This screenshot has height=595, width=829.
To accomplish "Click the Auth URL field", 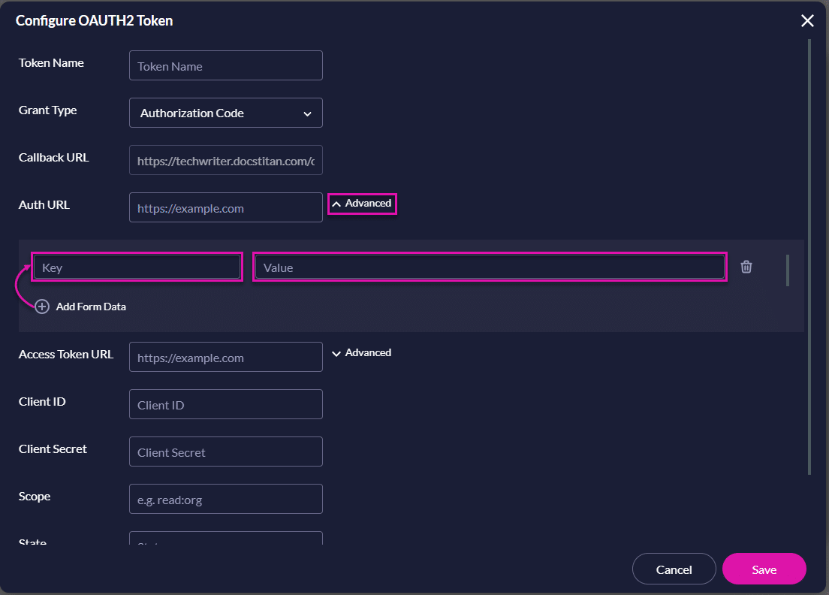I will (x=225, y=207).
